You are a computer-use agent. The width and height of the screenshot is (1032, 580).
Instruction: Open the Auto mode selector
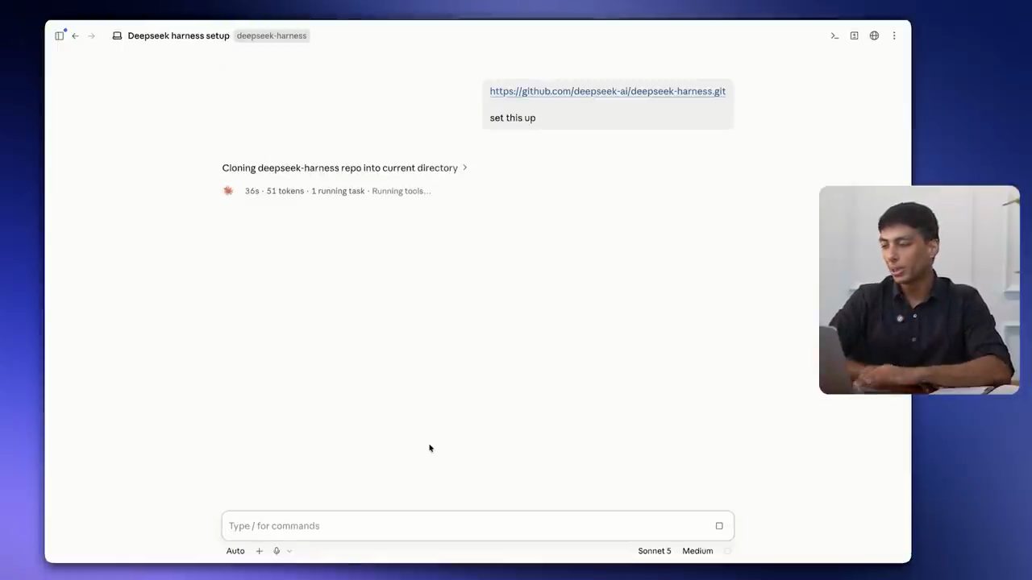tap(235, 551)
